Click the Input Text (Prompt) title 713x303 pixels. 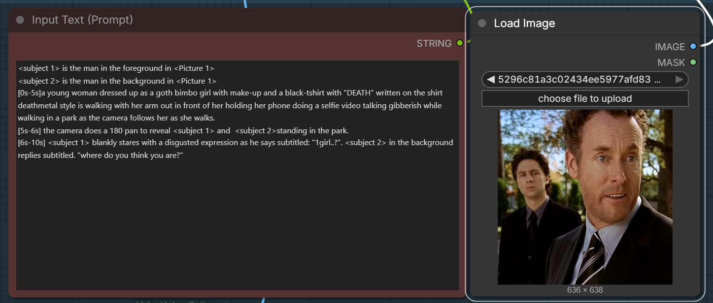click(82, 20)
